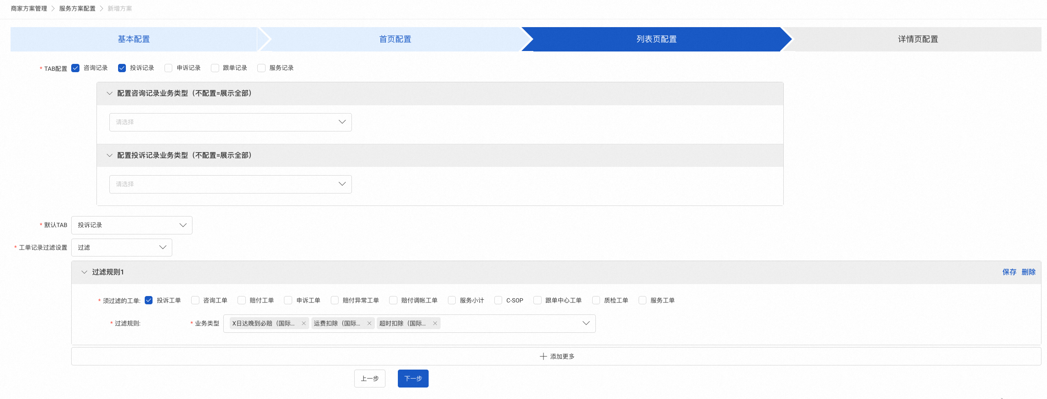The width and height of the screenshot is (1047, 399).
Task: Open the 业务类型 multi-select dropdown arrow
Action: coord(586,324)
